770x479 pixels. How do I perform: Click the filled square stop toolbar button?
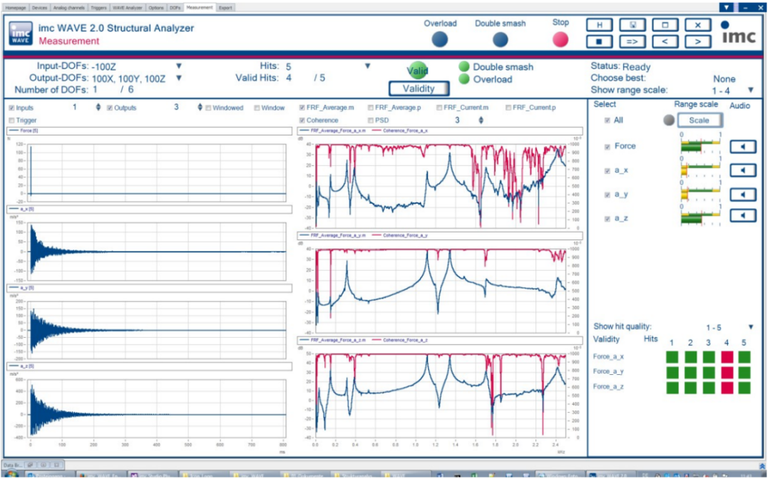pyautogui.click(x=599, y=42)
